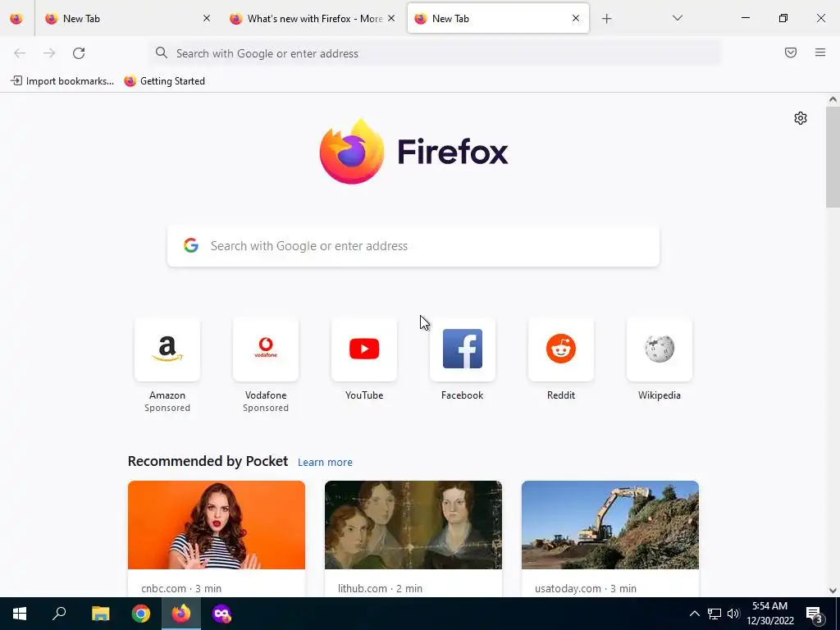Open Wikipedia shortcut tile
Viewport: 840px width, 630px height.
coord(660,359)
